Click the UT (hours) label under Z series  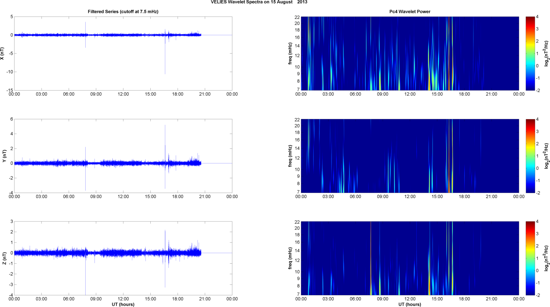tap(123, 304)
